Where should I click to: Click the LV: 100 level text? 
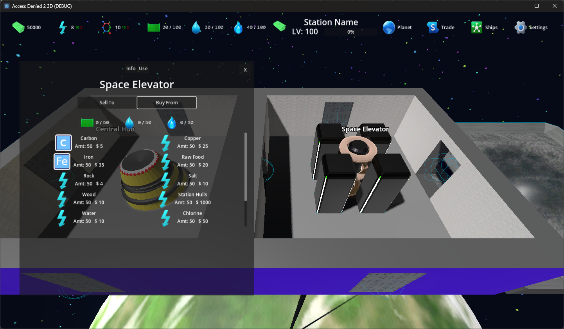[305, 32]
